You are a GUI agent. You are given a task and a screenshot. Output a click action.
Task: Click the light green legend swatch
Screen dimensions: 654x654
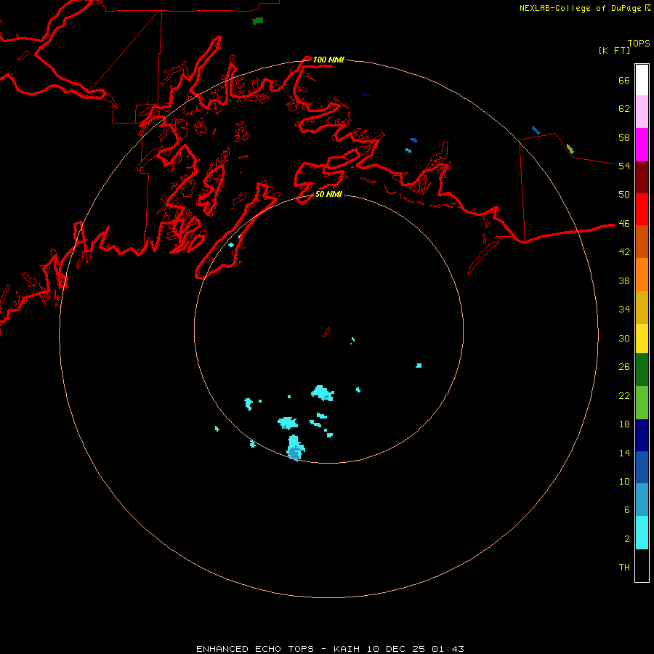tap(642, 403)
